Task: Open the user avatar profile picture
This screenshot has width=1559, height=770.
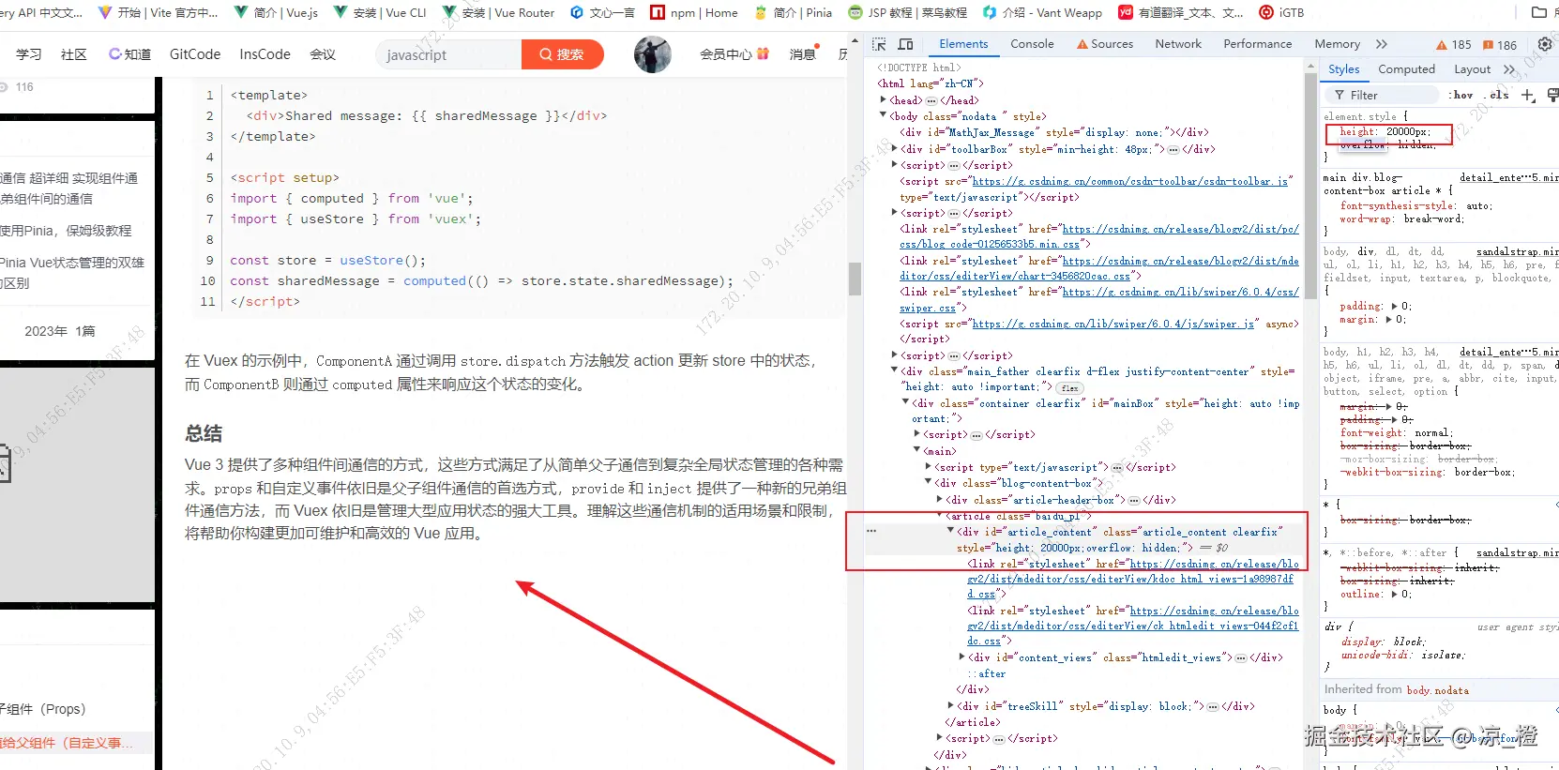Action: [x=652, y=54]
